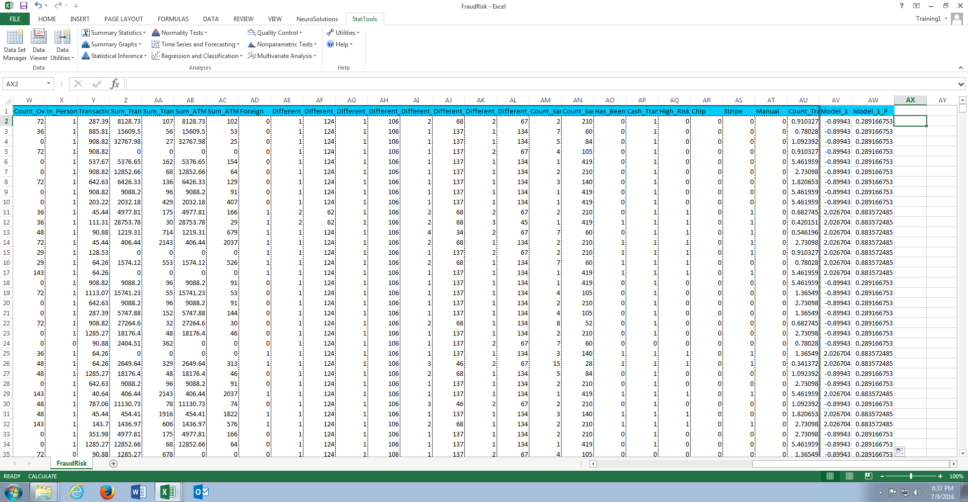Select column header AV
This screenshot has height=502, width=968.
click(836, 100)
